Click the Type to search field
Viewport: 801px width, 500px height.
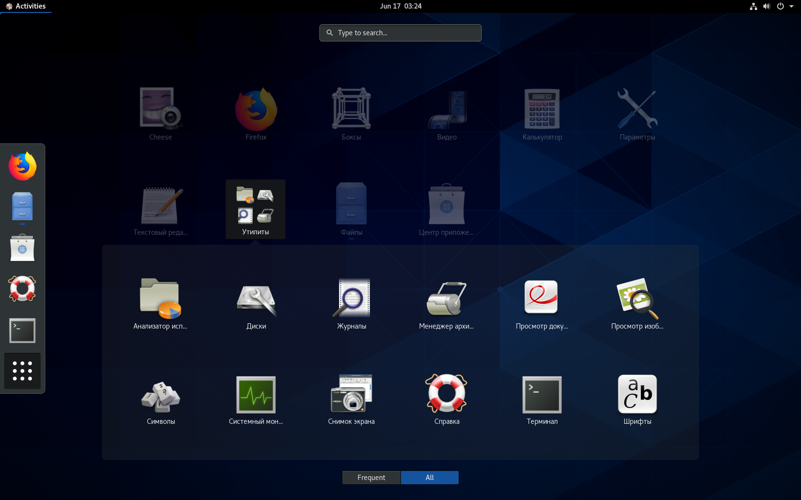pos(400,33)
